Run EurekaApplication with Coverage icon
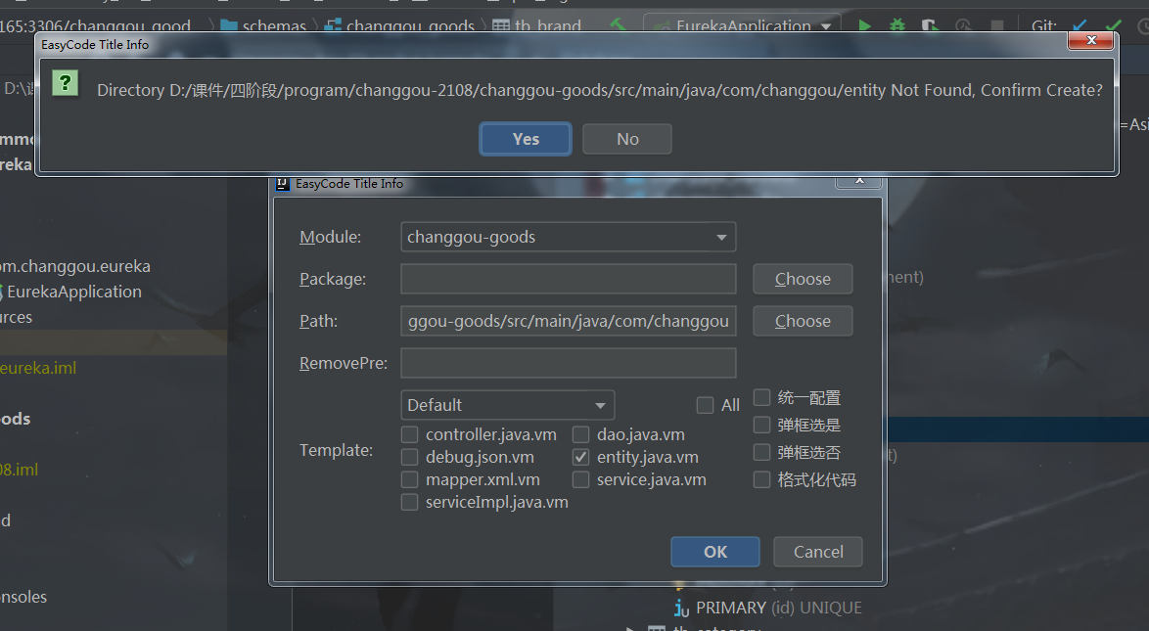Screen dimensions: 1149x631 pos(930,25)
